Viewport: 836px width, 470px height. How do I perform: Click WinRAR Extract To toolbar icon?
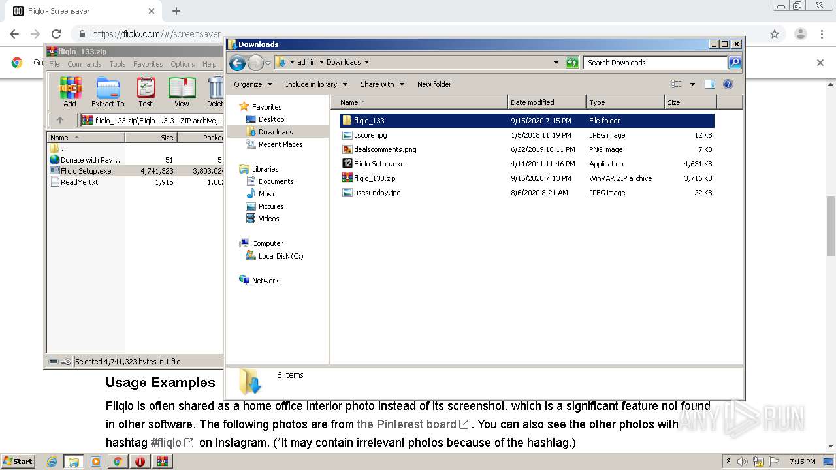point(108,91)
